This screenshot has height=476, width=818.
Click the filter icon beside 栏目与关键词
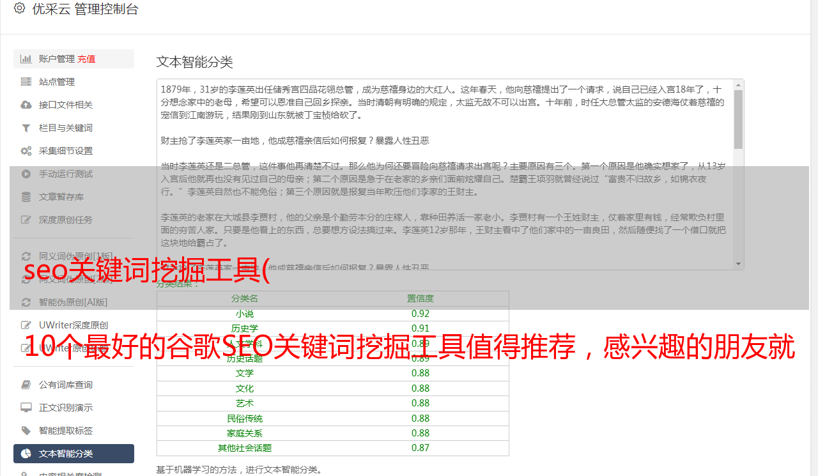click(x=26, y=128)
